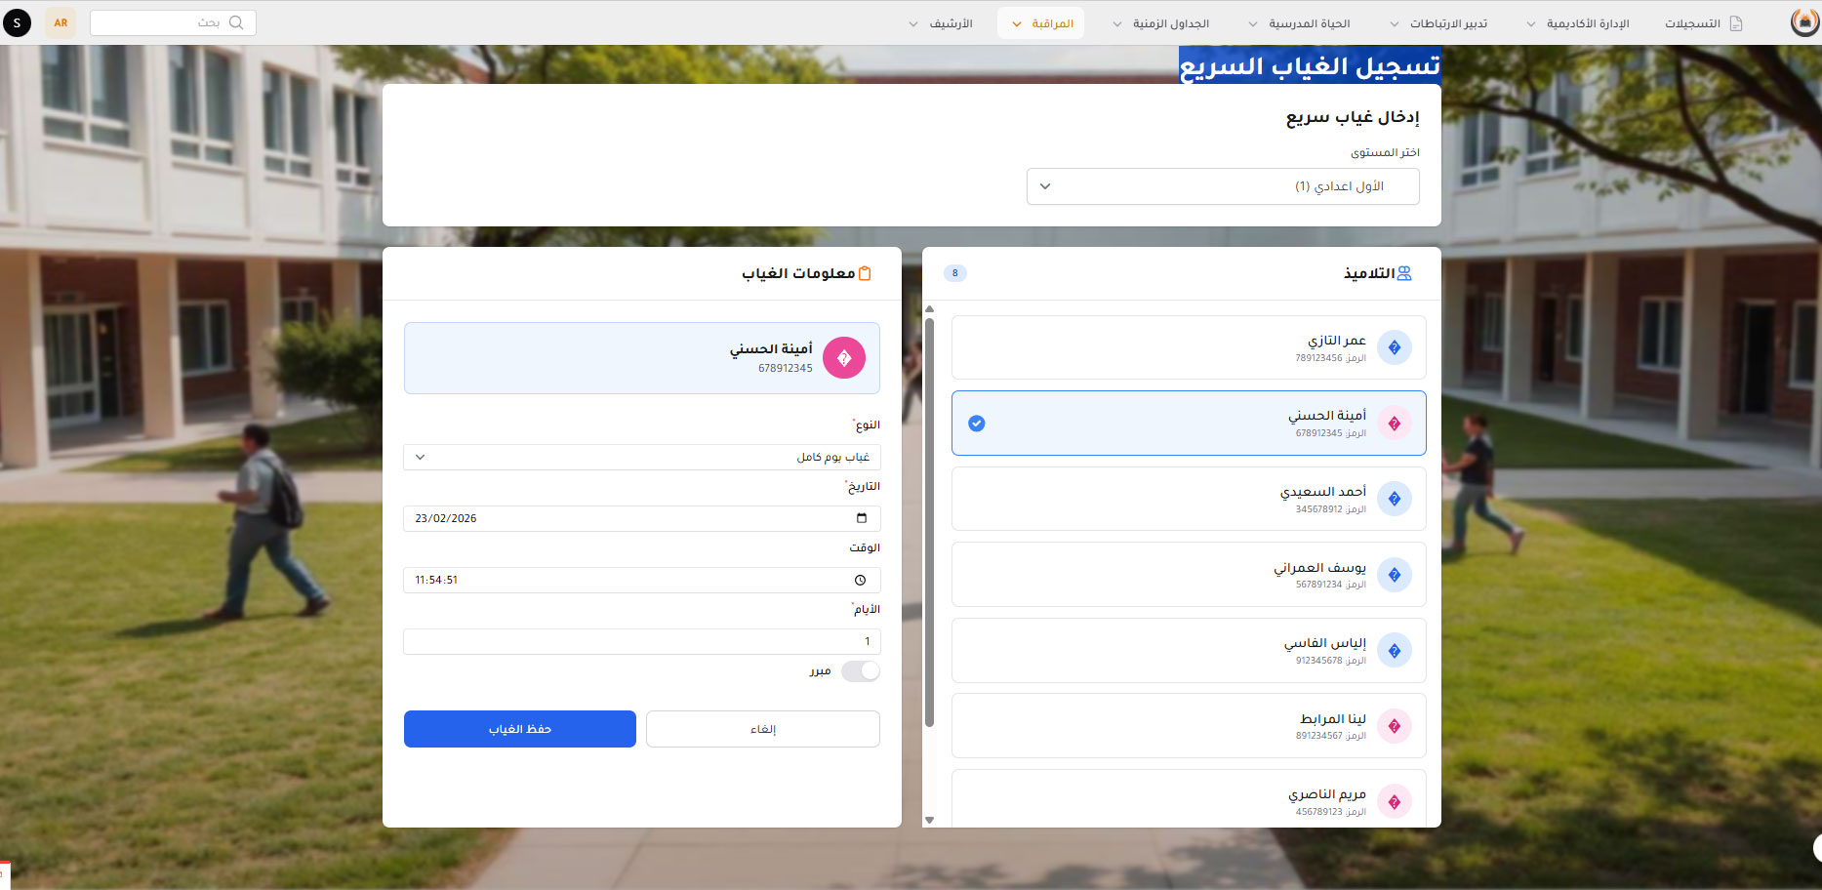This screenshot has height=890, width=1822.
Task: Click the search magnifier icon
Action: [235, 22]
